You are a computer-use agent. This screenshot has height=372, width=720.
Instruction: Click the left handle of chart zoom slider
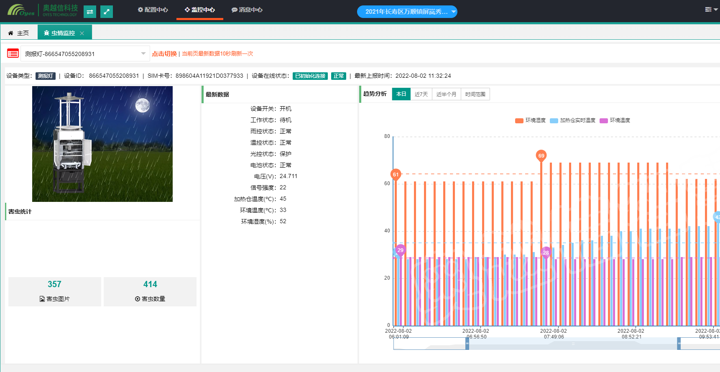coord(467,344)
